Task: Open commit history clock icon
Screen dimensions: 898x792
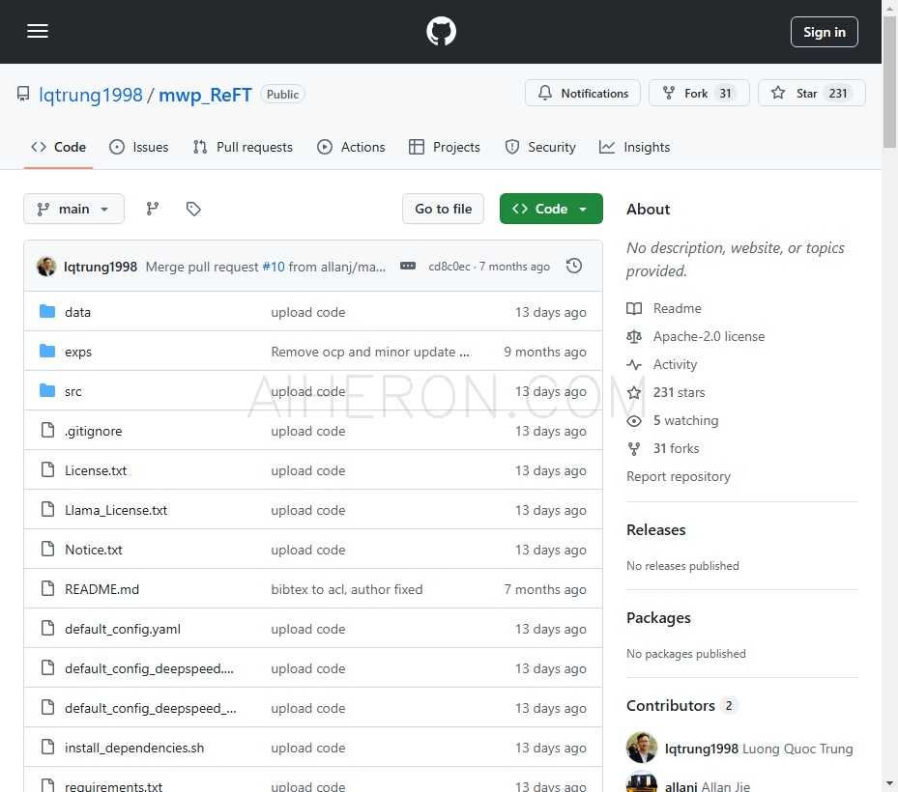Action: point(574,267)
